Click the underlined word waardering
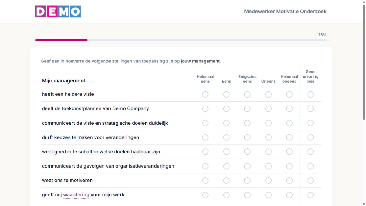Image resolution: width=366 pixels, height=206 pixels. [76, 195]
